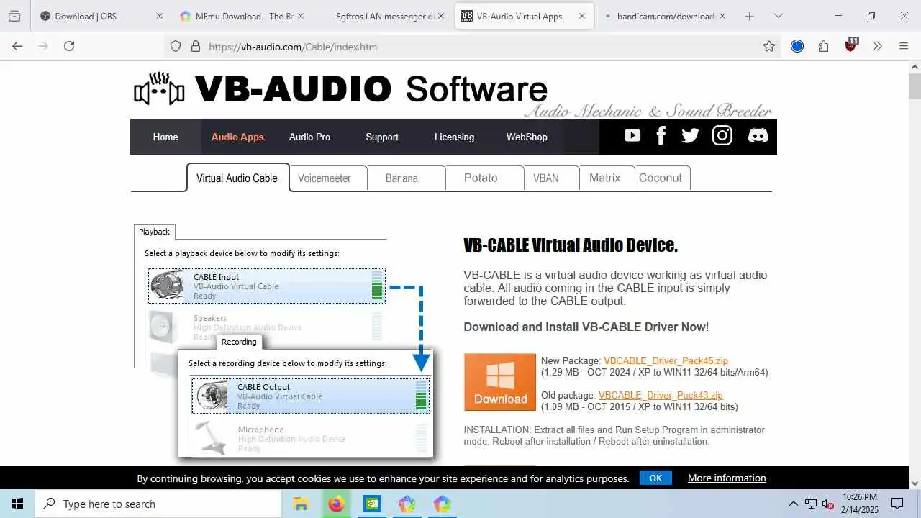Open the blue circular toolbar extension icon
Image resolution: width=921 pixels, height=518 pixels.
797,46
